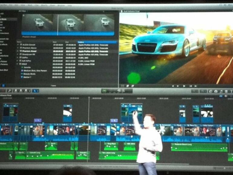Image resolution: width=233 pixels, height=175 pixels.
Task: Expand the AJA KiPro clip row
Action: pos(17,61)
